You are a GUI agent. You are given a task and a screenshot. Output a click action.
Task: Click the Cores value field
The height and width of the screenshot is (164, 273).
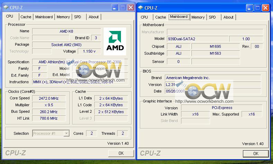point(92,133)
